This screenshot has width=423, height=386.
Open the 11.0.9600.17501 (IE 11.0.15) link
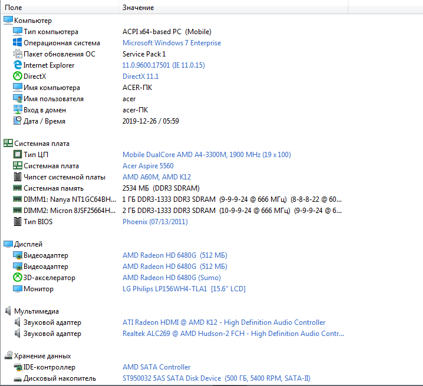163,65
